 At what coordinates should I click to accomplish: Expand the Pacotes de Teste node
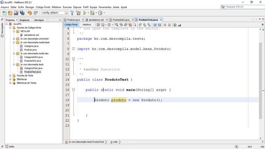coord(10,75)
